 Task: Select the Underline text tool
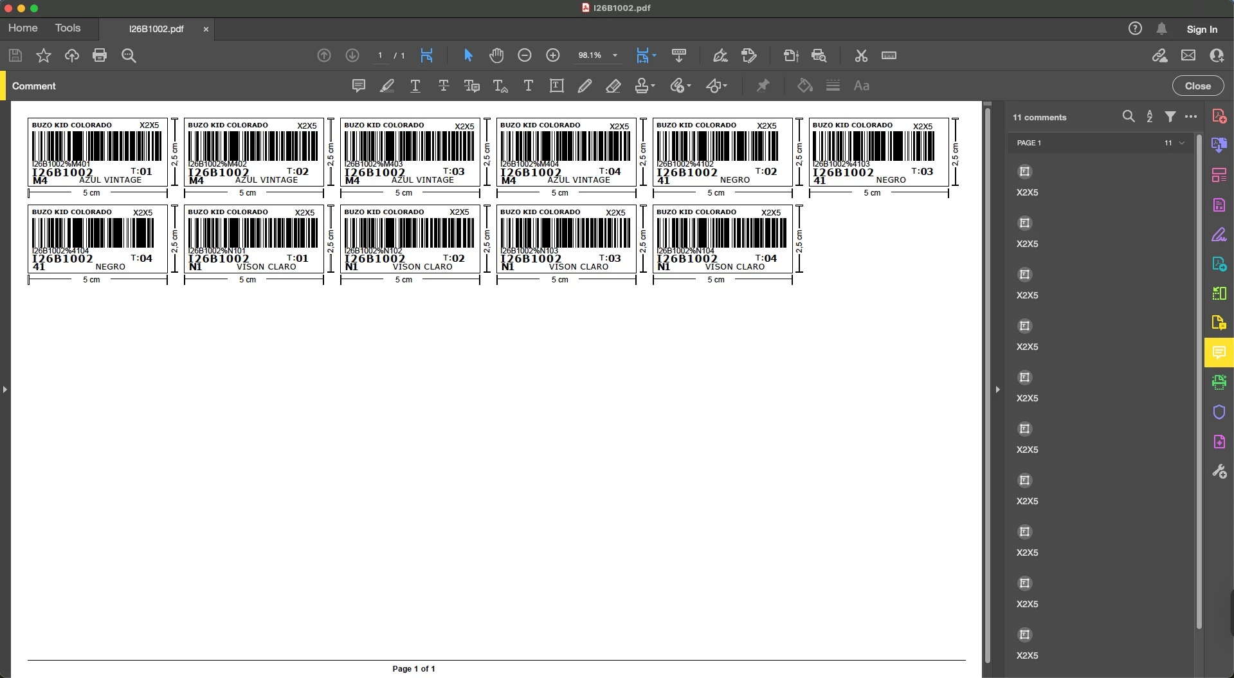click(x=415, y=86)
